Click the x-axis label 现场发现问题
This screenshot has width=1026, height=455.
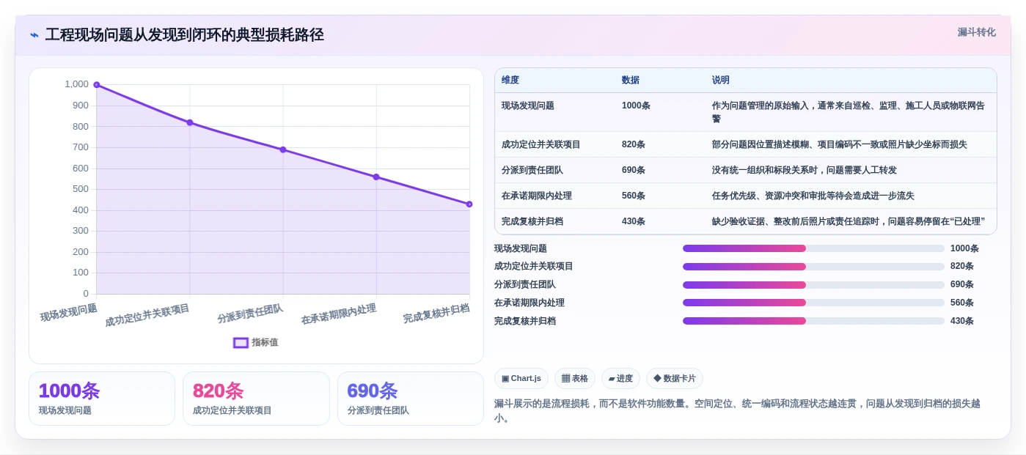(x=69, y=312)
